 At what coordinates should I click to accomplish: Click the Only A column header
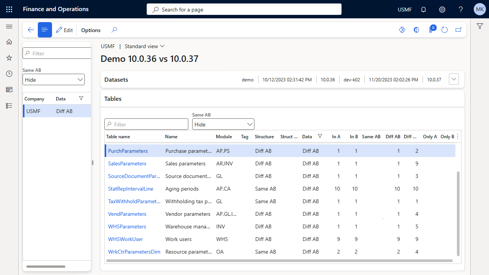click(430, 136)
